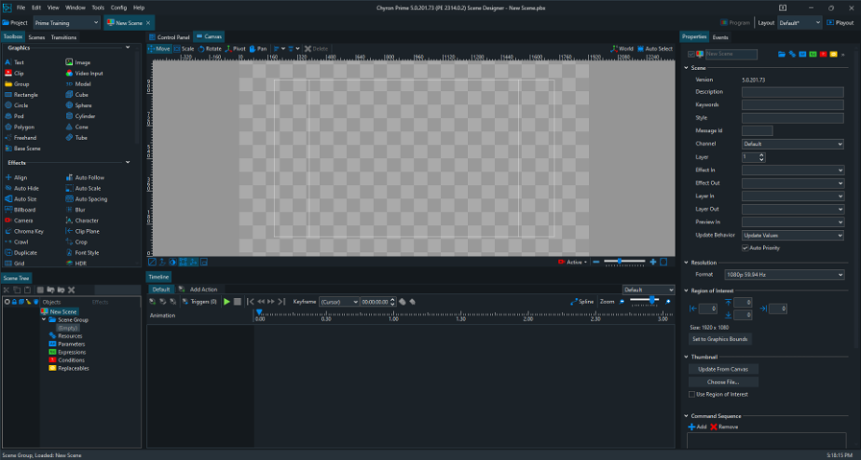Open the Channel dropdown
Viewport: 861px width, 460px height.
[792, 144]
